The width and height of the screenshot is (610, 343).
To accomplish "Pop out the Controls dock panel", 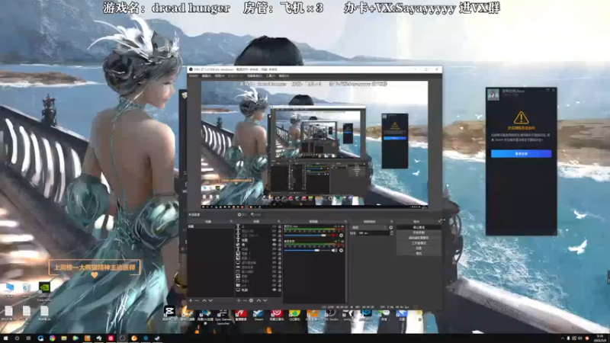I will coord(440,221).
